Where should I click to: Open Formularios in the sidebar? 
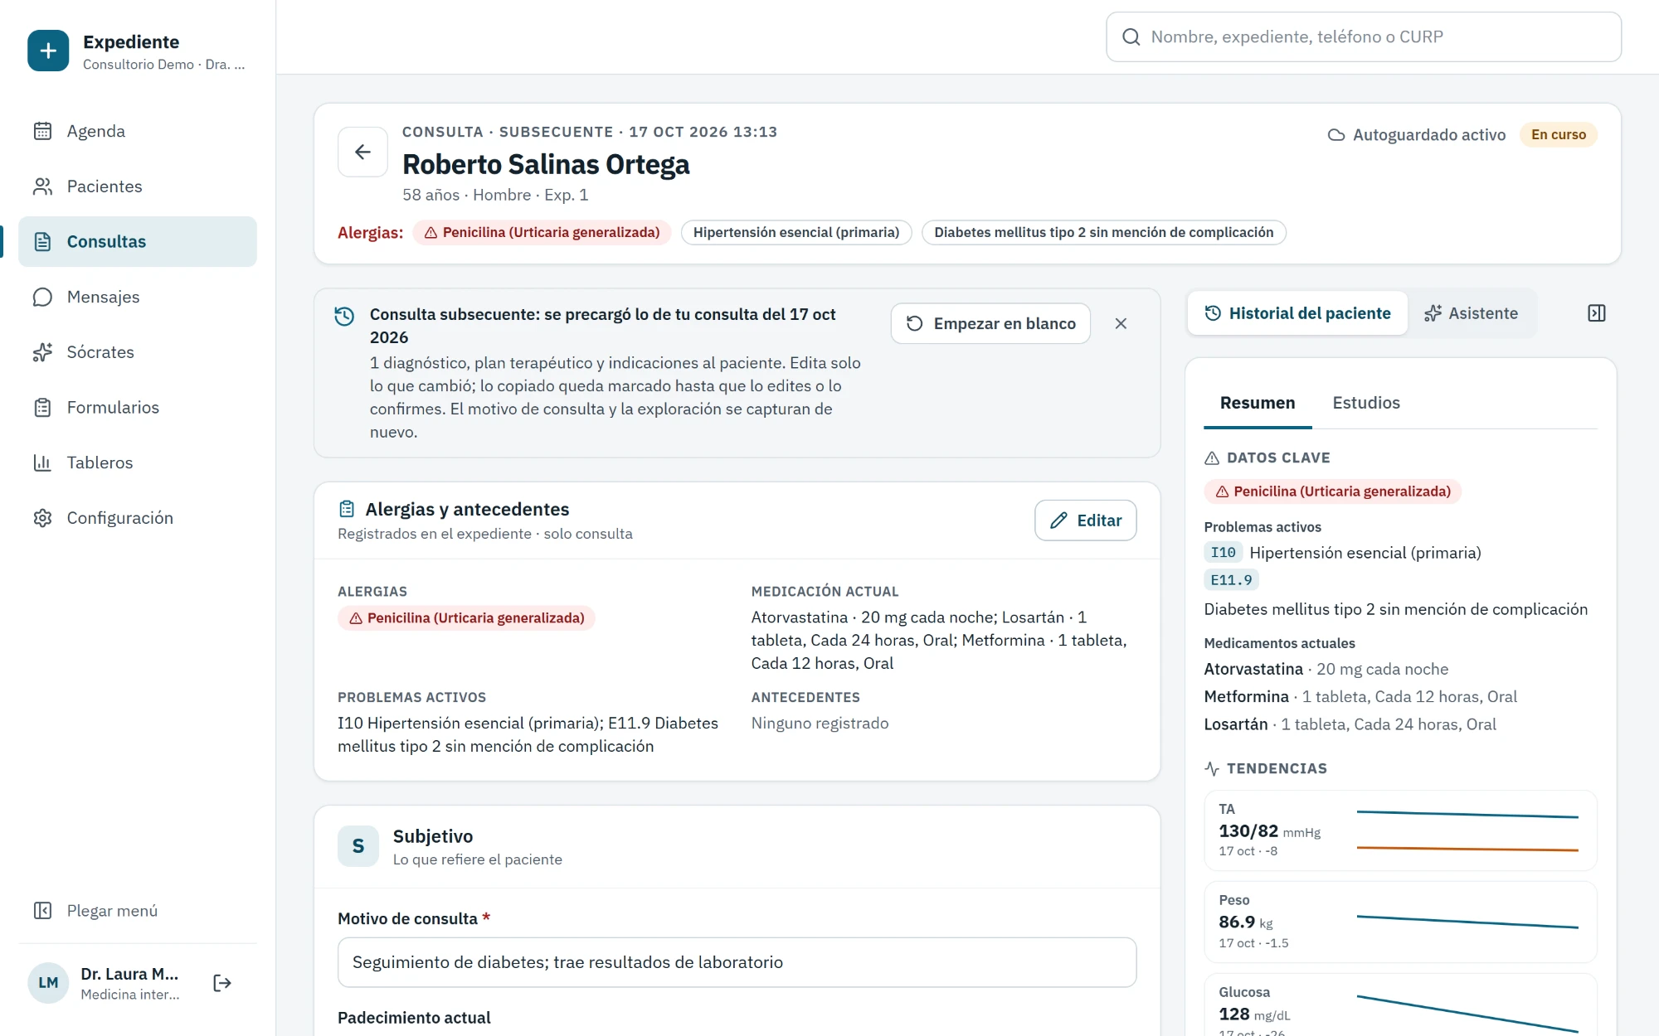point(138,407)
